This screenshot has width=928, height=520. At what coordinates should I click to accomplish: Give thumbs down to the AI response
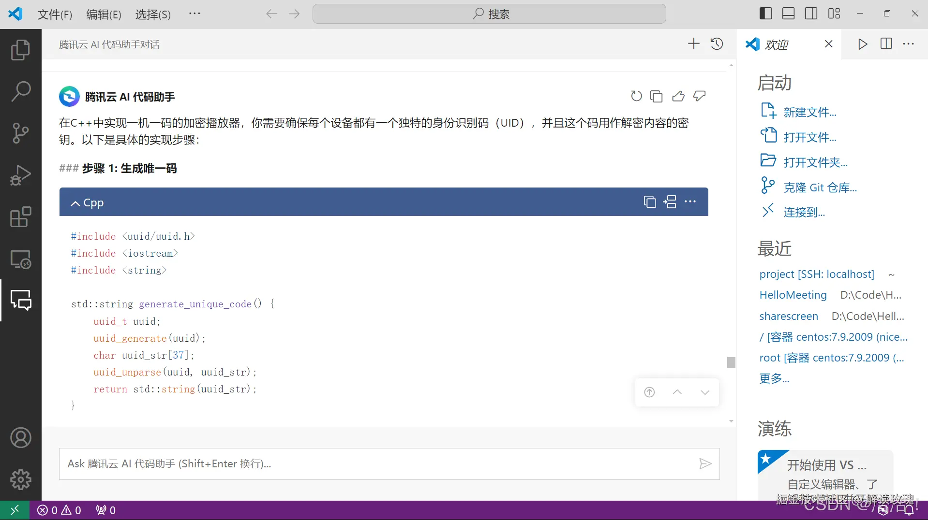(700, 96)
